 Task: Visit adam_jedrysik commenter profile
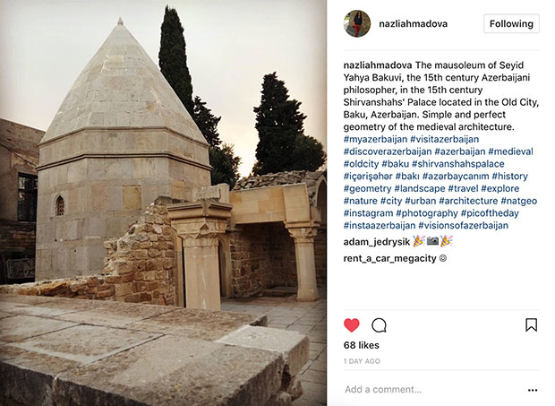377,242
